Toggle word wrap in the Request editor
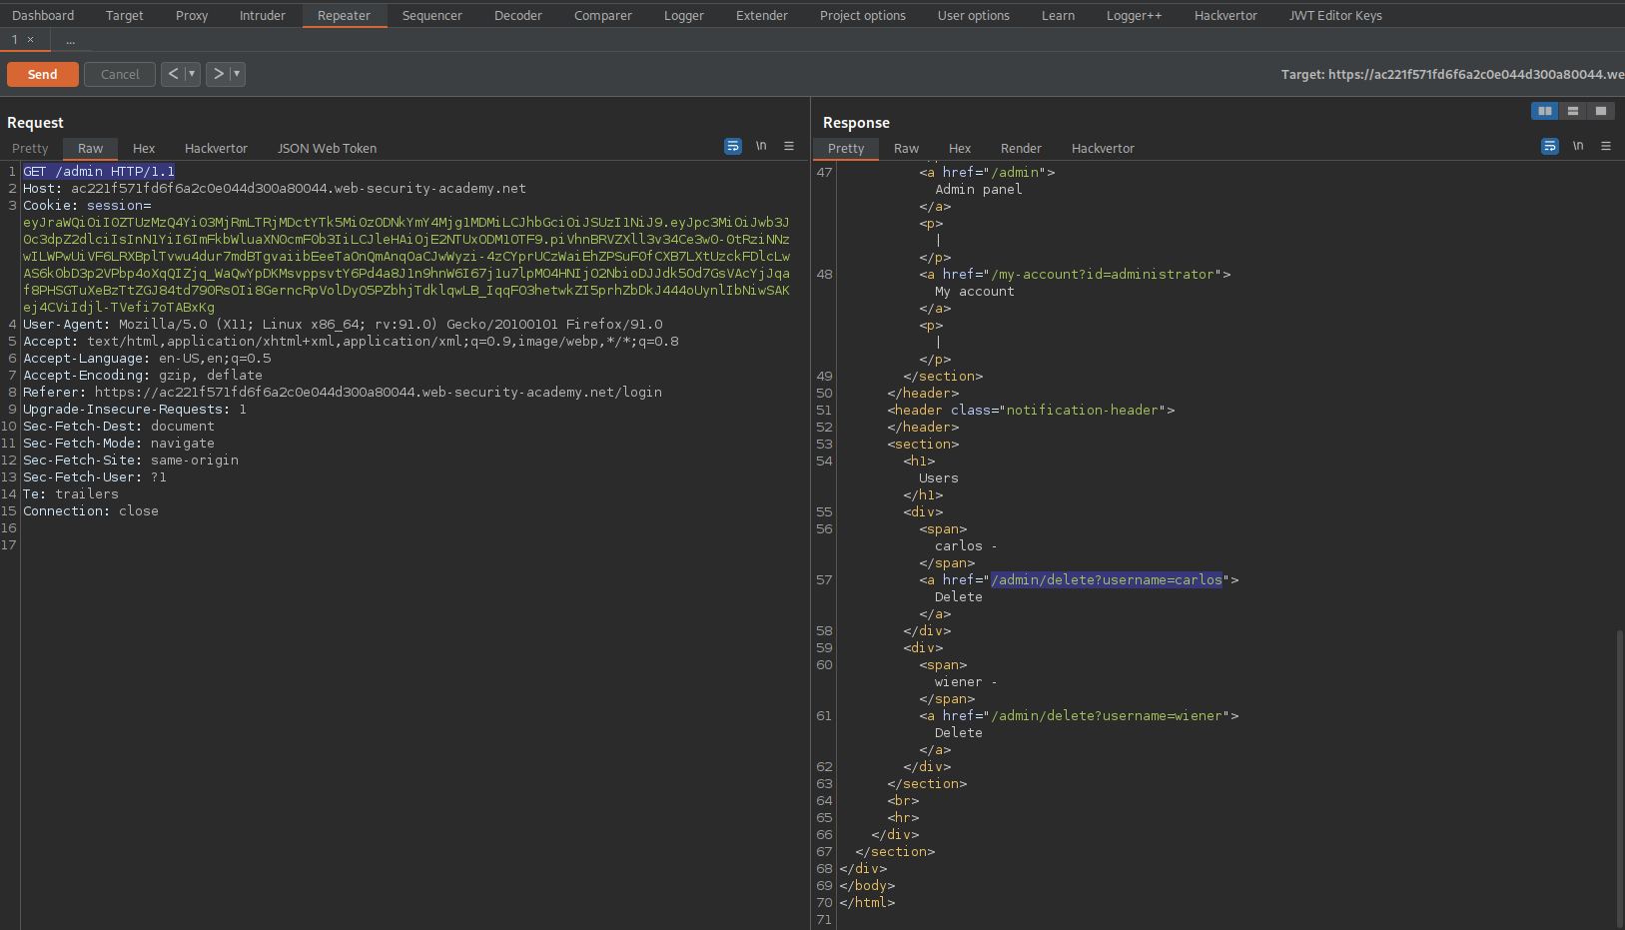This screenshot has width=1625, height=930. 733,146
